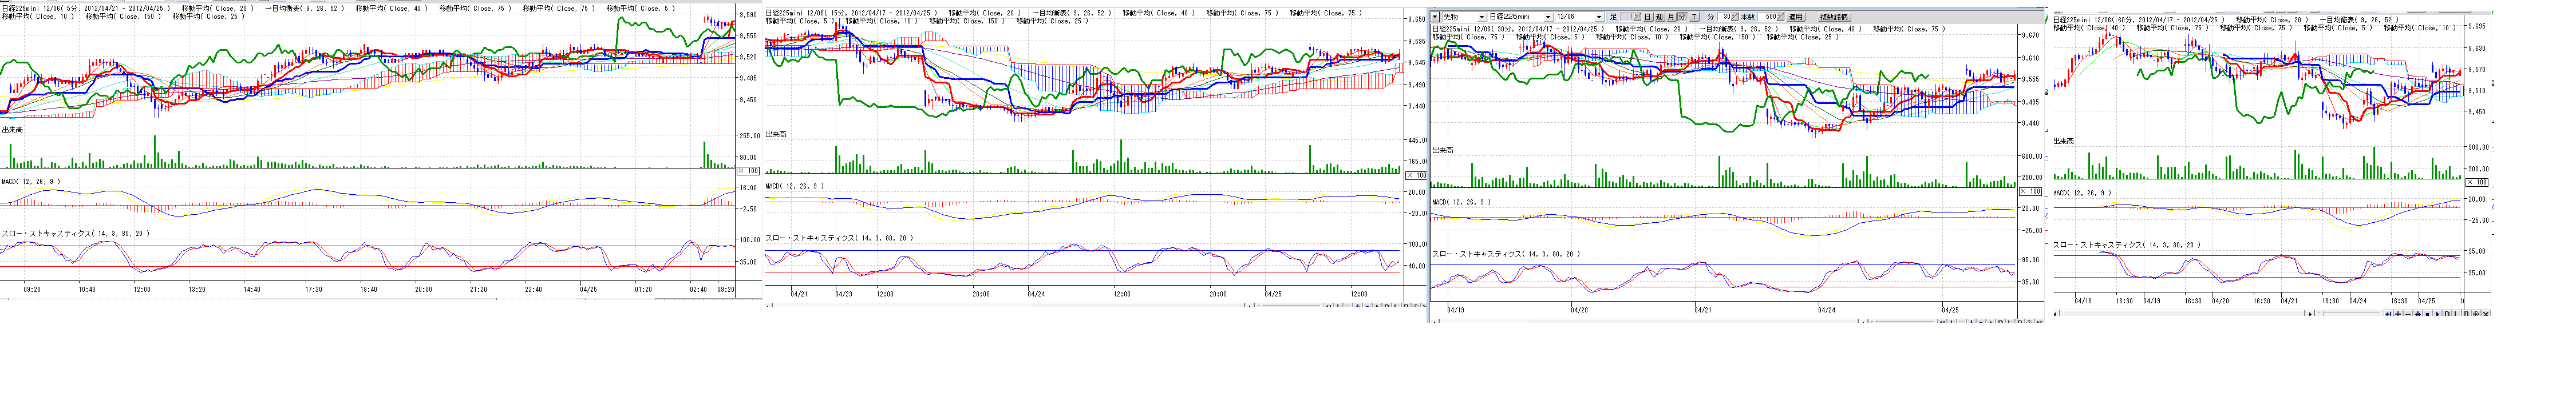2576x393 pixels.
Task: Click the D icon below the 60-minute chart
Action: 2447,314
